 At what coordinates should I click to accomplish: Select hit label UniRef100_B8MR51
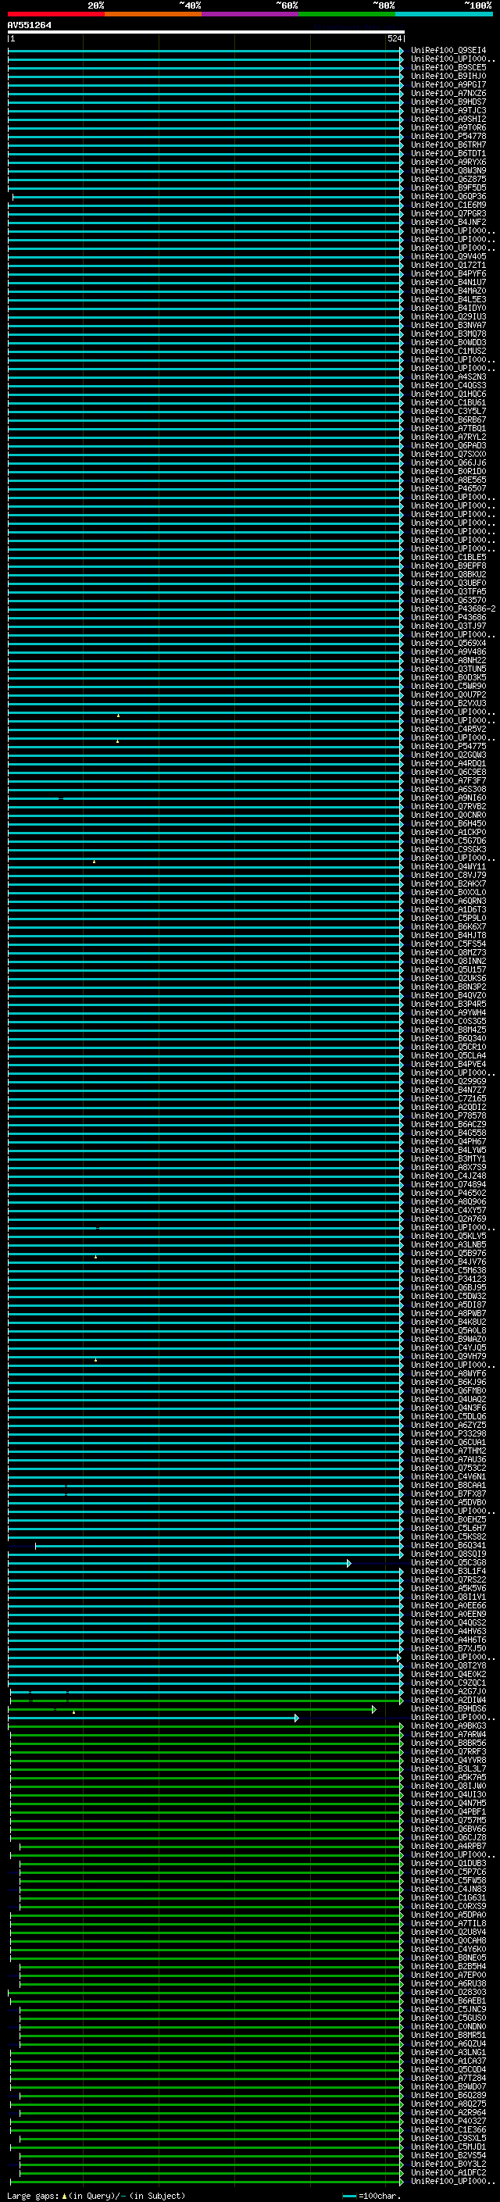click(x=448, y=2036)
